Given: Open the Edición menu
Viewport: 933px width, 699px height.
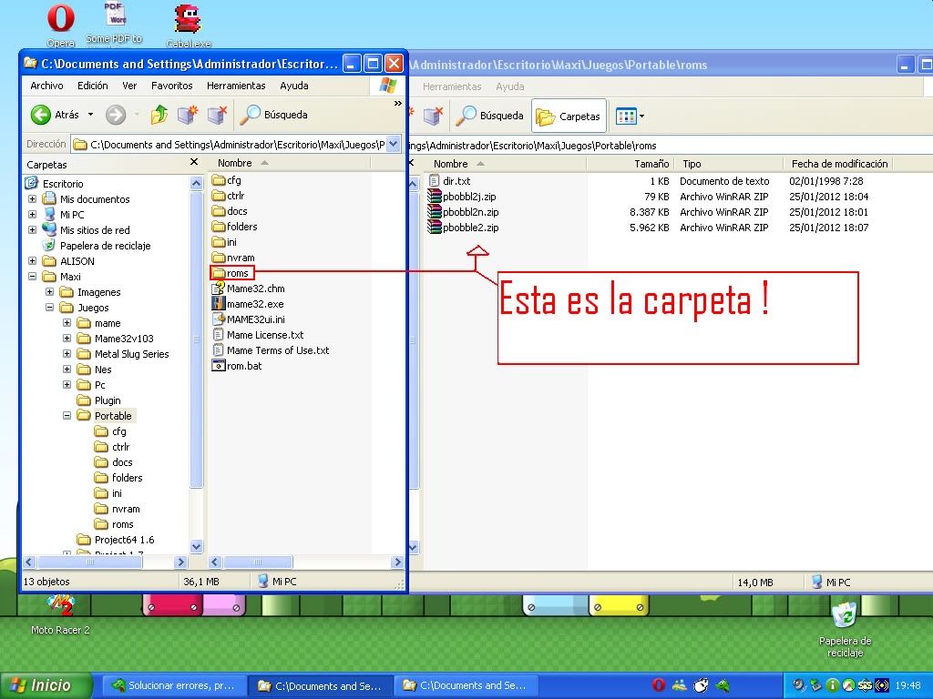Looking at the screenshot, I should pos(92,86).
